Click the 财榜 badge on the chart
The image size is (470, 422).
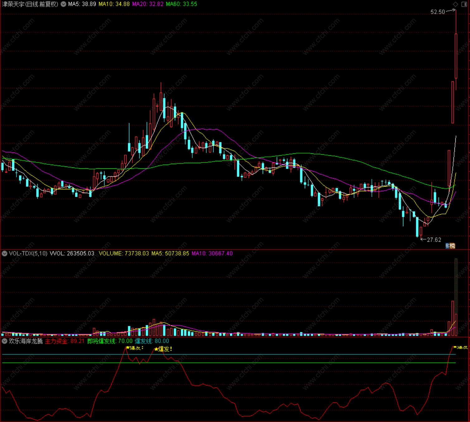pyautogui.click(x=450, y=246)
